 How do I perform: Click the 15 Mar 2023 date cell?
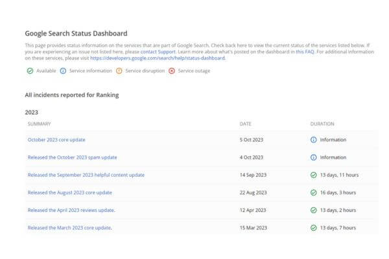pyautogui.click(x=253, y=228)
